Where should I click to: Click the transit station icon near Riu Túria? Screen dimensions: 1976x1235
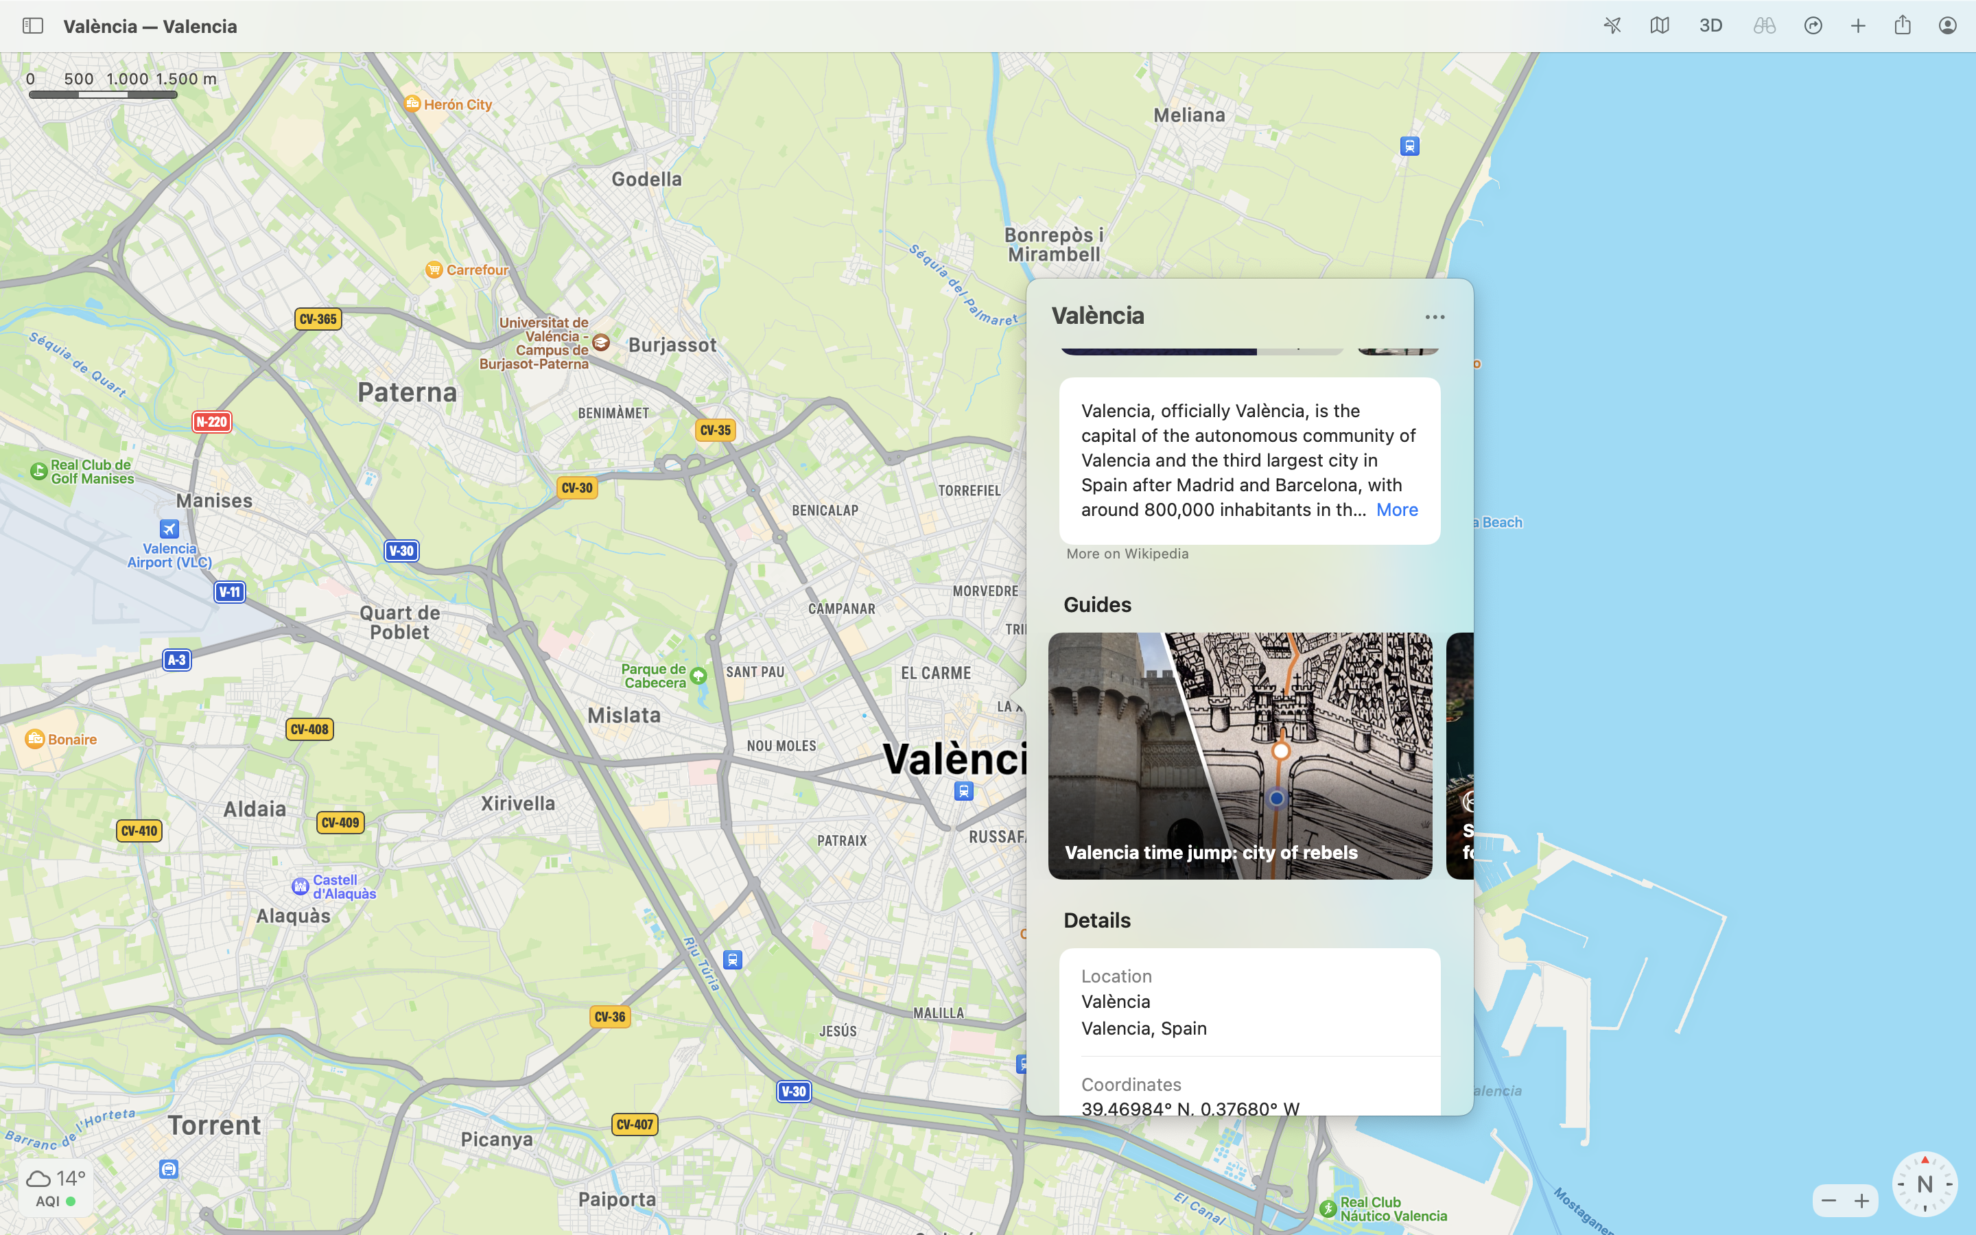tap(733, 960)
